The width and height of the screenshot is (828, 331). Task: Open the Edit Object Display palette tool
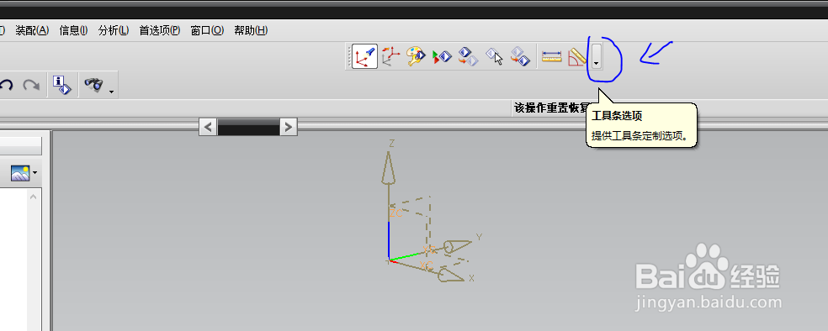416,56
